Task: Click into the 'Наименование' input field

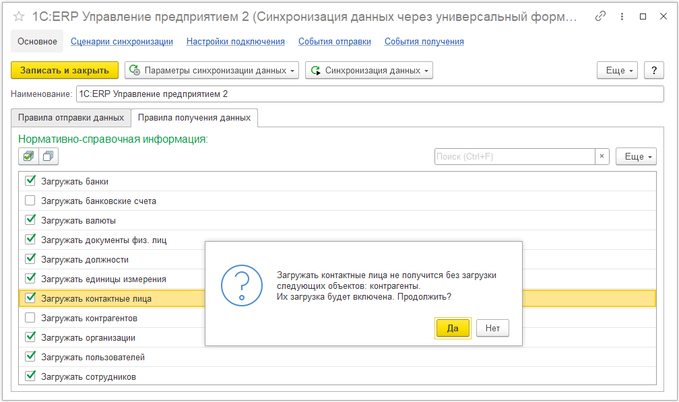Action: click(x=370, y=94)
